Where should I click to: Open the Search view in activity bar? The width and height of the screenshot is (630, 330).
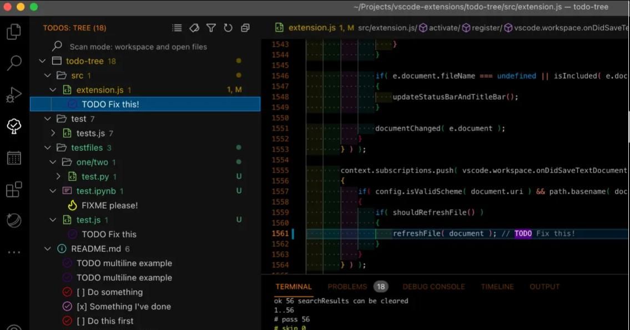pyautogui.click(x=14, y=63)
